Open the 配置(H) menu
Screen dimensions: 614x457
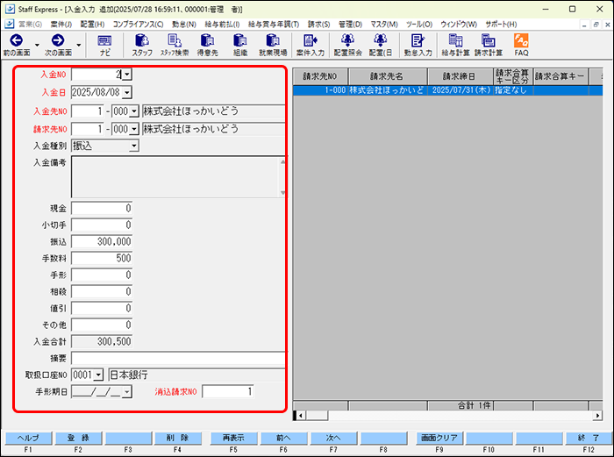coord(92,25)
